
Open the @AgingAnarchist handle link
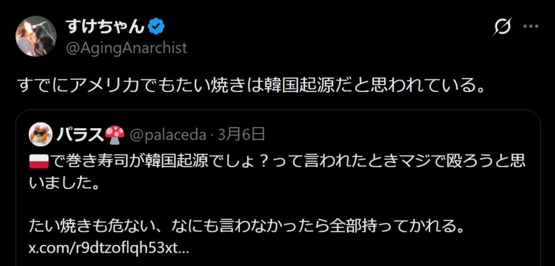[126, 48]
